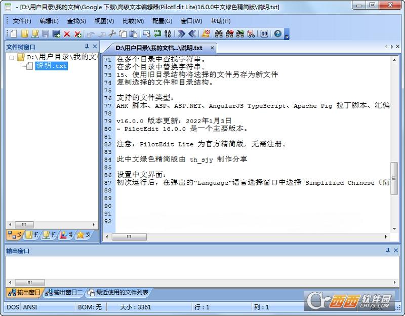
Task: Switch to the 说明.txt document tab
Action: [159, 48]
